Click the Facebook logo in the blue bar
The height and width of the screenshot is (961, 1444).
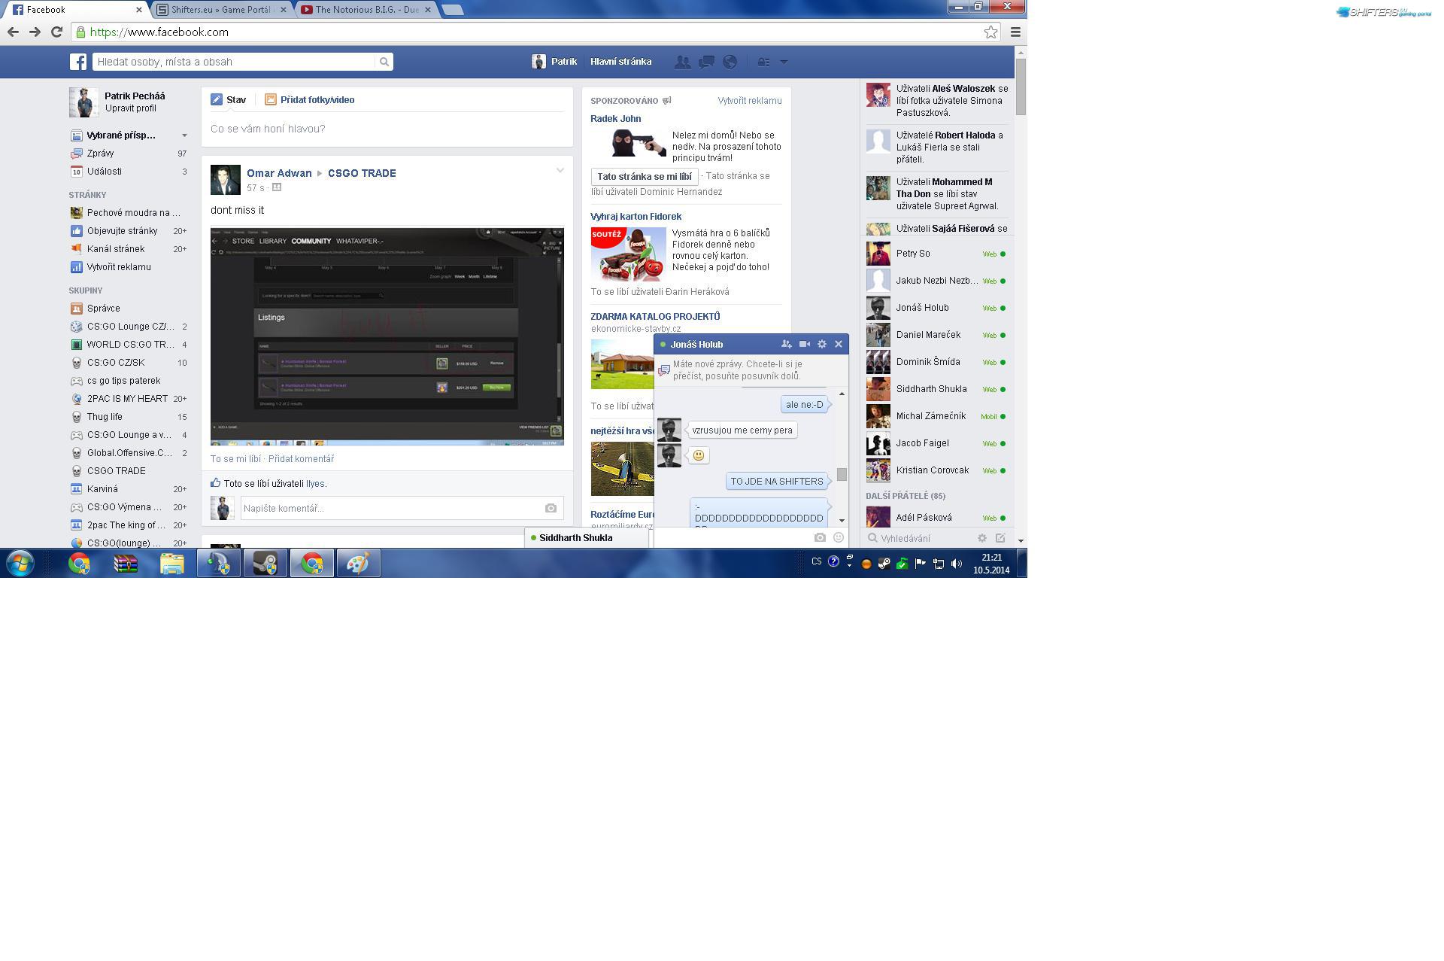(78, 62)
